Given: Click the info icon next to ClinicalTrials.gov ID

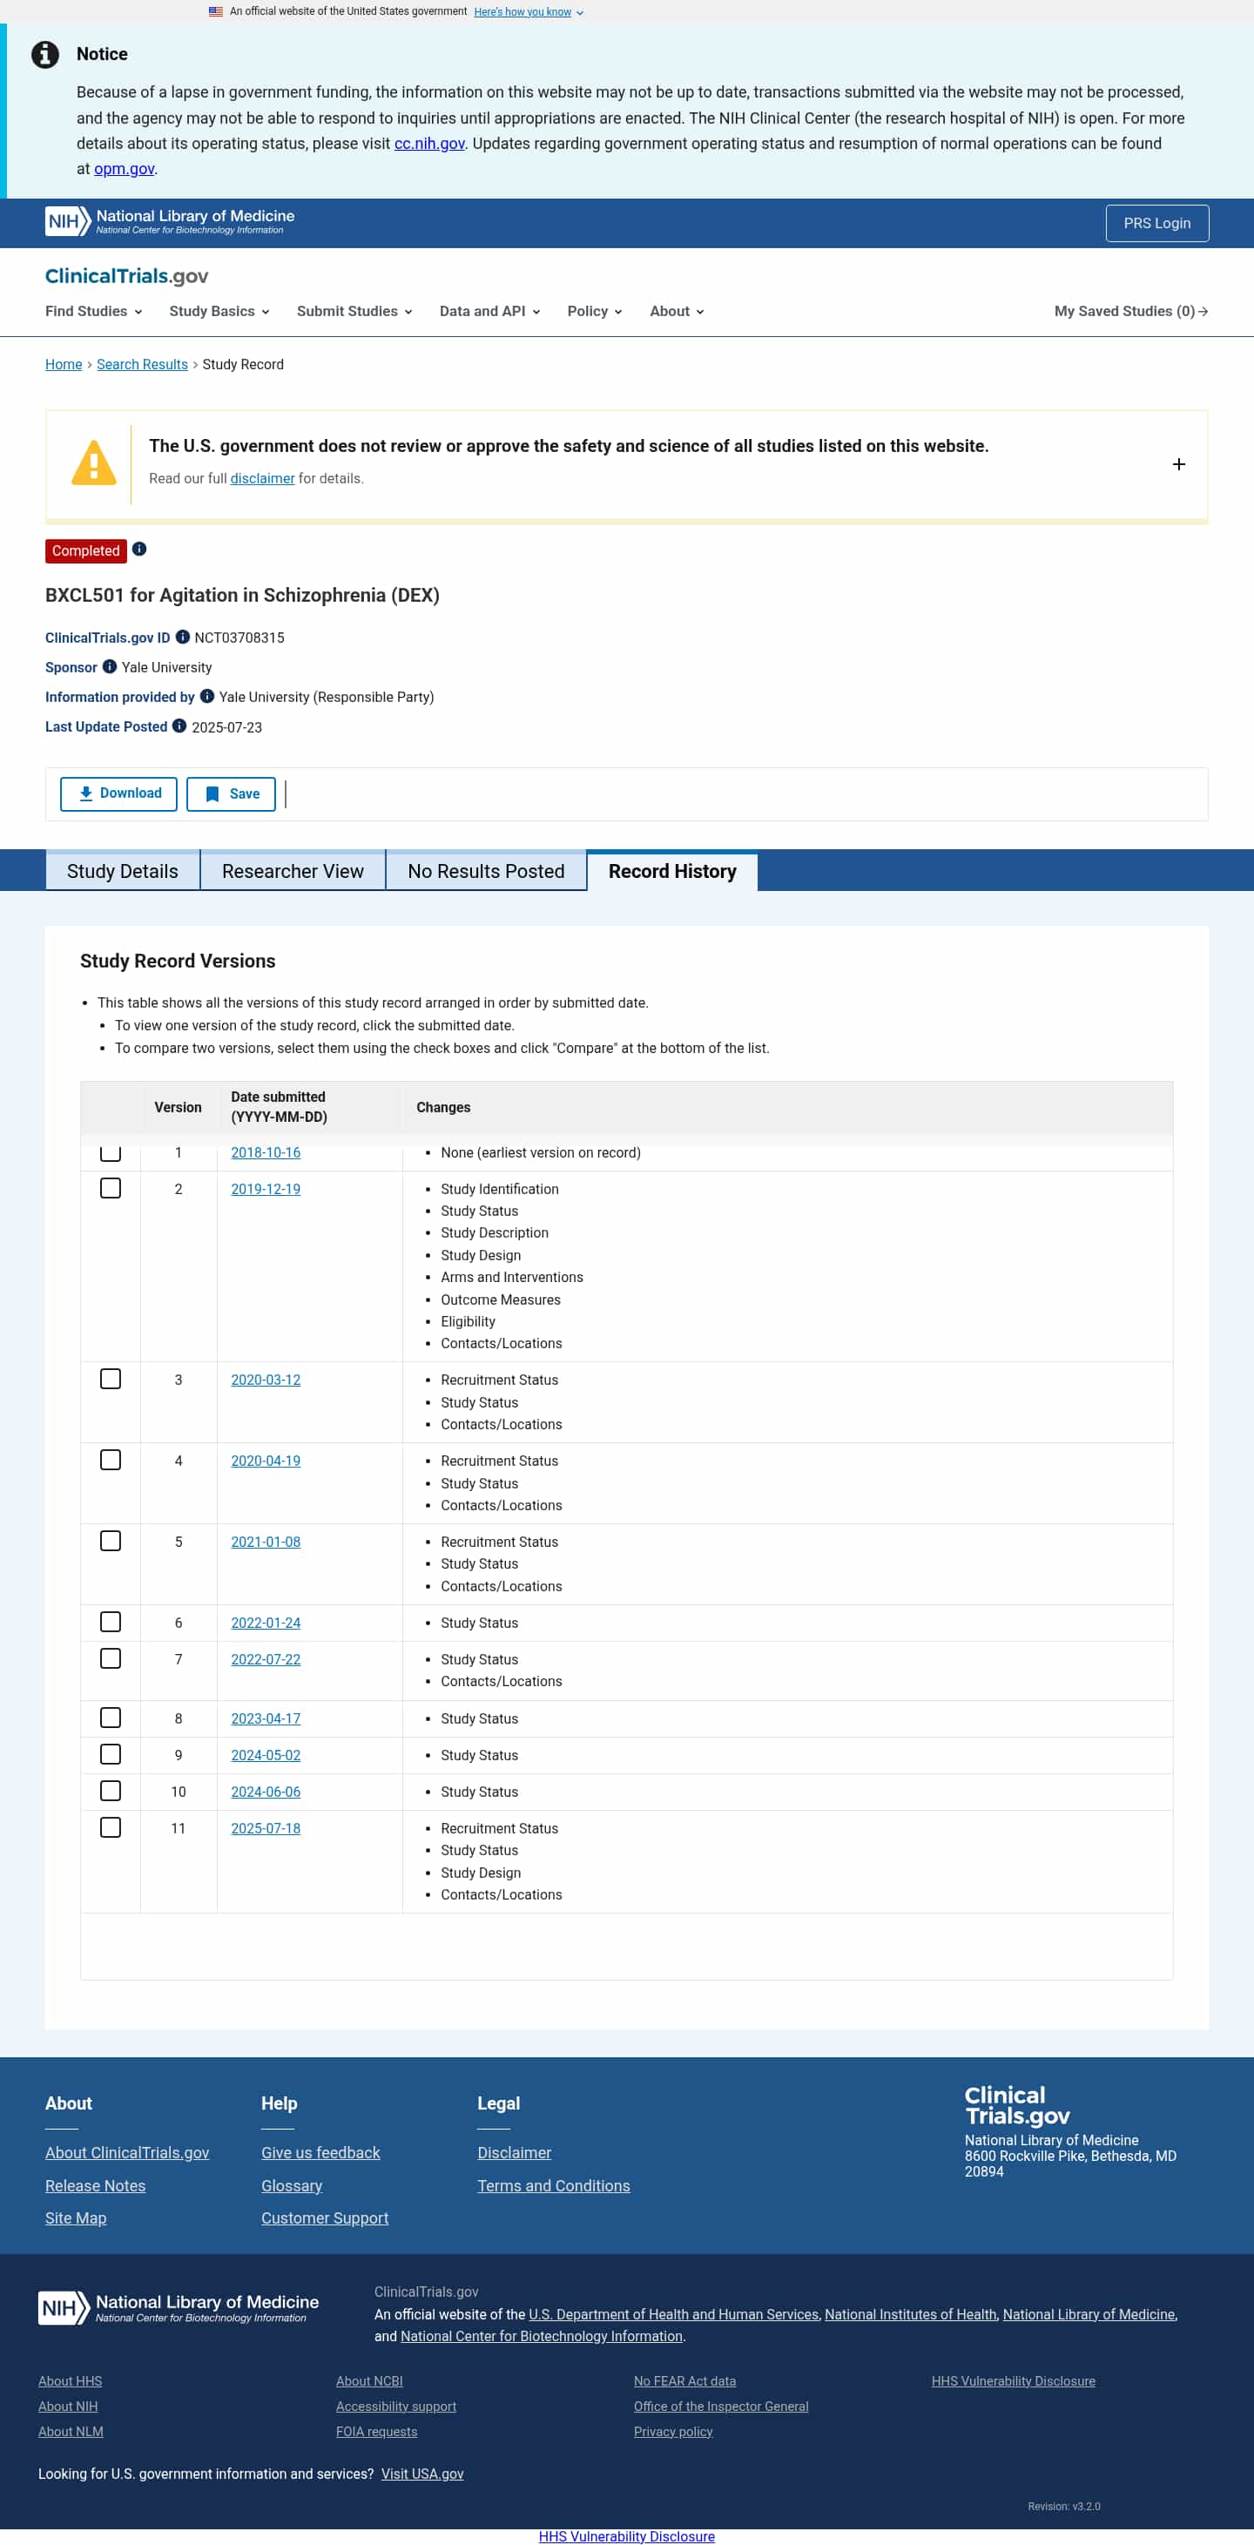Looking at the screenshot, I should (183, 638).
